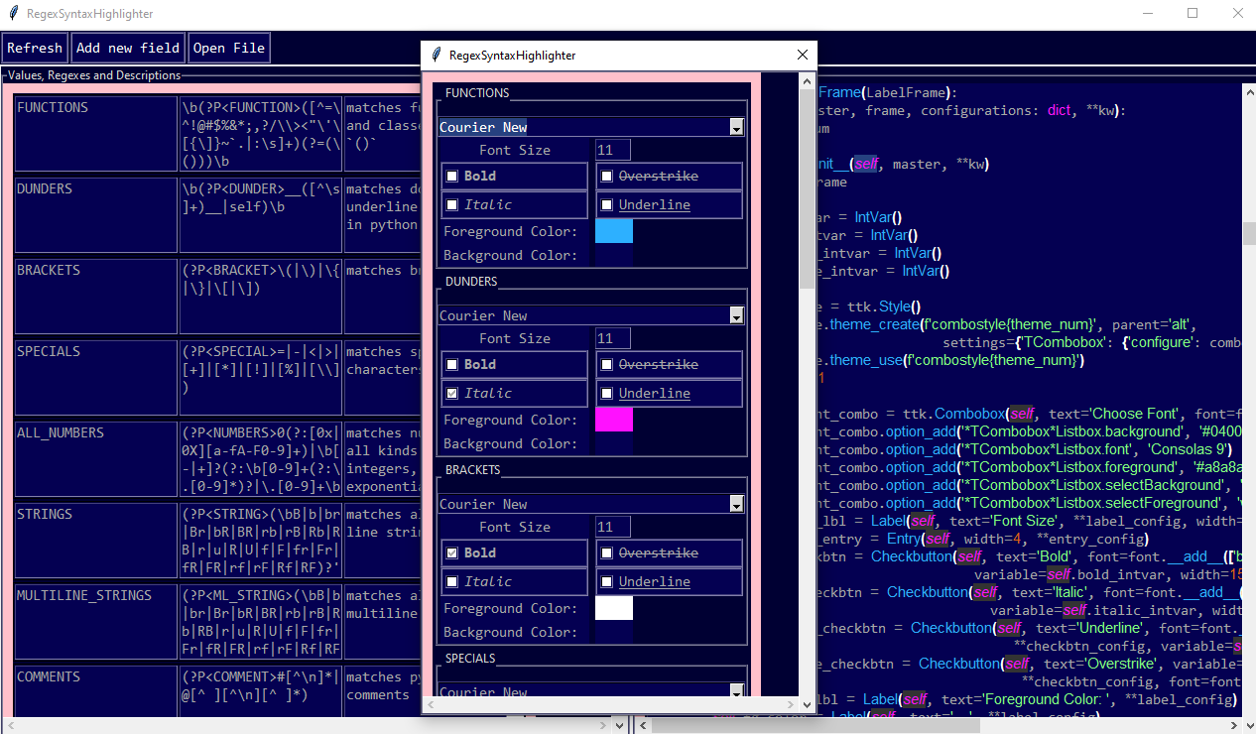
Task: Click the STRINGS name cell in main table
Action: coord(95,540)
